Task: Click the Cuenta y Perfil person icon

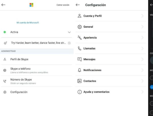Action: click(x=80, y=16)
